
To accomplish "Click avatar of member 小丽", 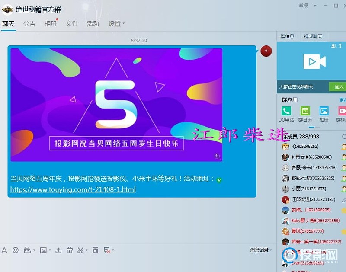I will (285, 189).
